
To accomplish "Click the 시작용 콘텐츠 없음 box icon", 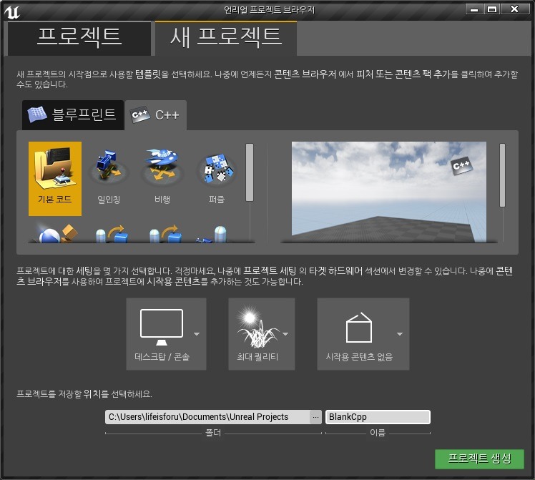I will pos(358,327).
